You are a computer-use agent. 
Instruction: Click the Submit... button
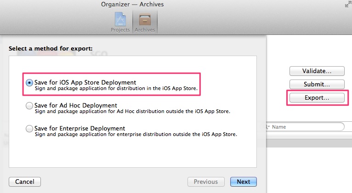pyautogui.click(x=317, y=85)
